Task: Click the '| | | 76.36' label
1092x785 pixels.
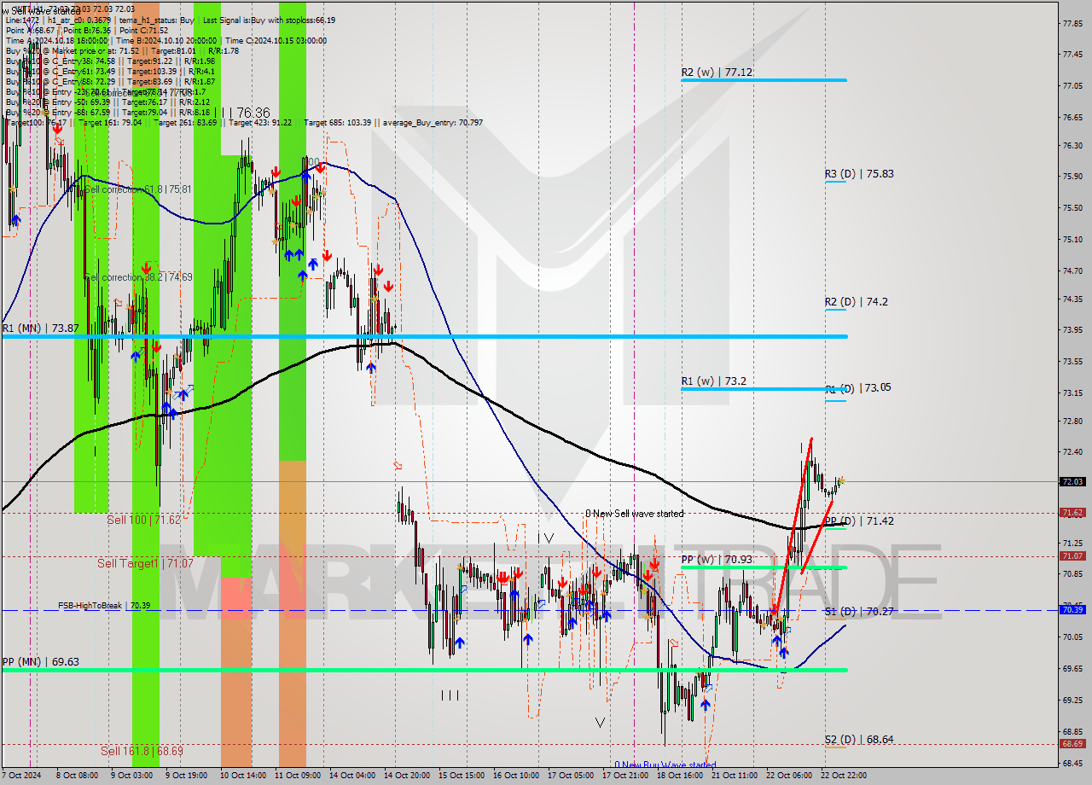Action: point(242,113)
